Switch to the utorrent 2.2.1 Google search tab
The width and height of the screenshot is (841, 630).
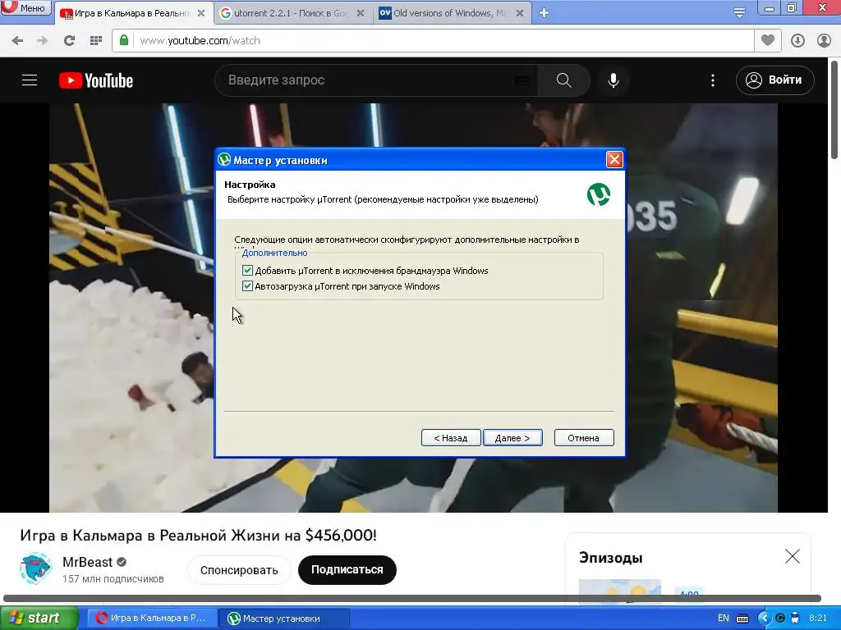pyautogui.click(x=293, y=13)
